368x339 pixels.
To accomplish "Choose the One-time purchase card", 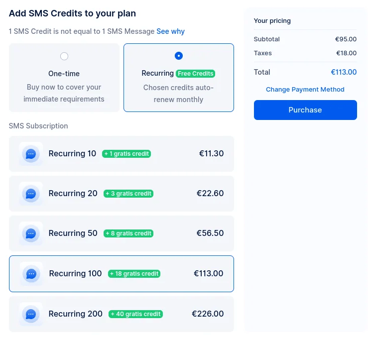I will pos(64,78).
